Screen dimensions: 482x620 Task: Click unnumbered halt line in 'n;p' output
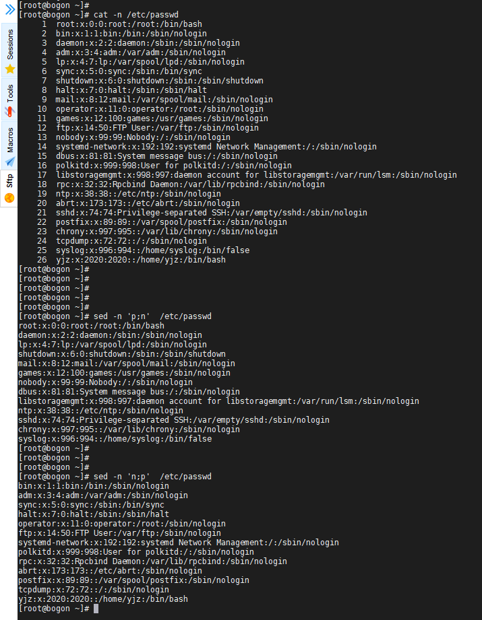point(94,514)
